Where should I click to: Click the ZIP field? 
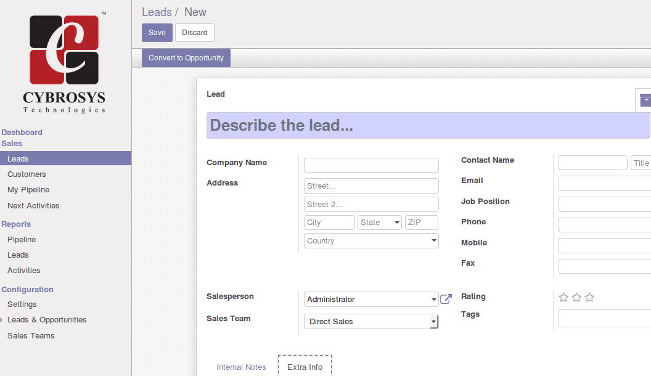[422, 223]
